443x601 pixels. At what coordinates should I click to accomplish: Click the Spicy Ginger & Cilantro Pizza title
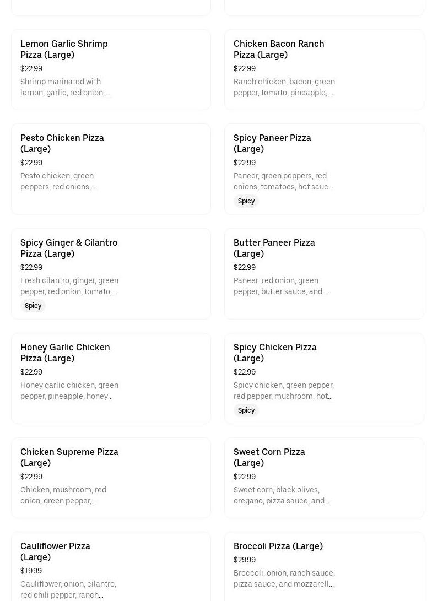click(69, 248)
